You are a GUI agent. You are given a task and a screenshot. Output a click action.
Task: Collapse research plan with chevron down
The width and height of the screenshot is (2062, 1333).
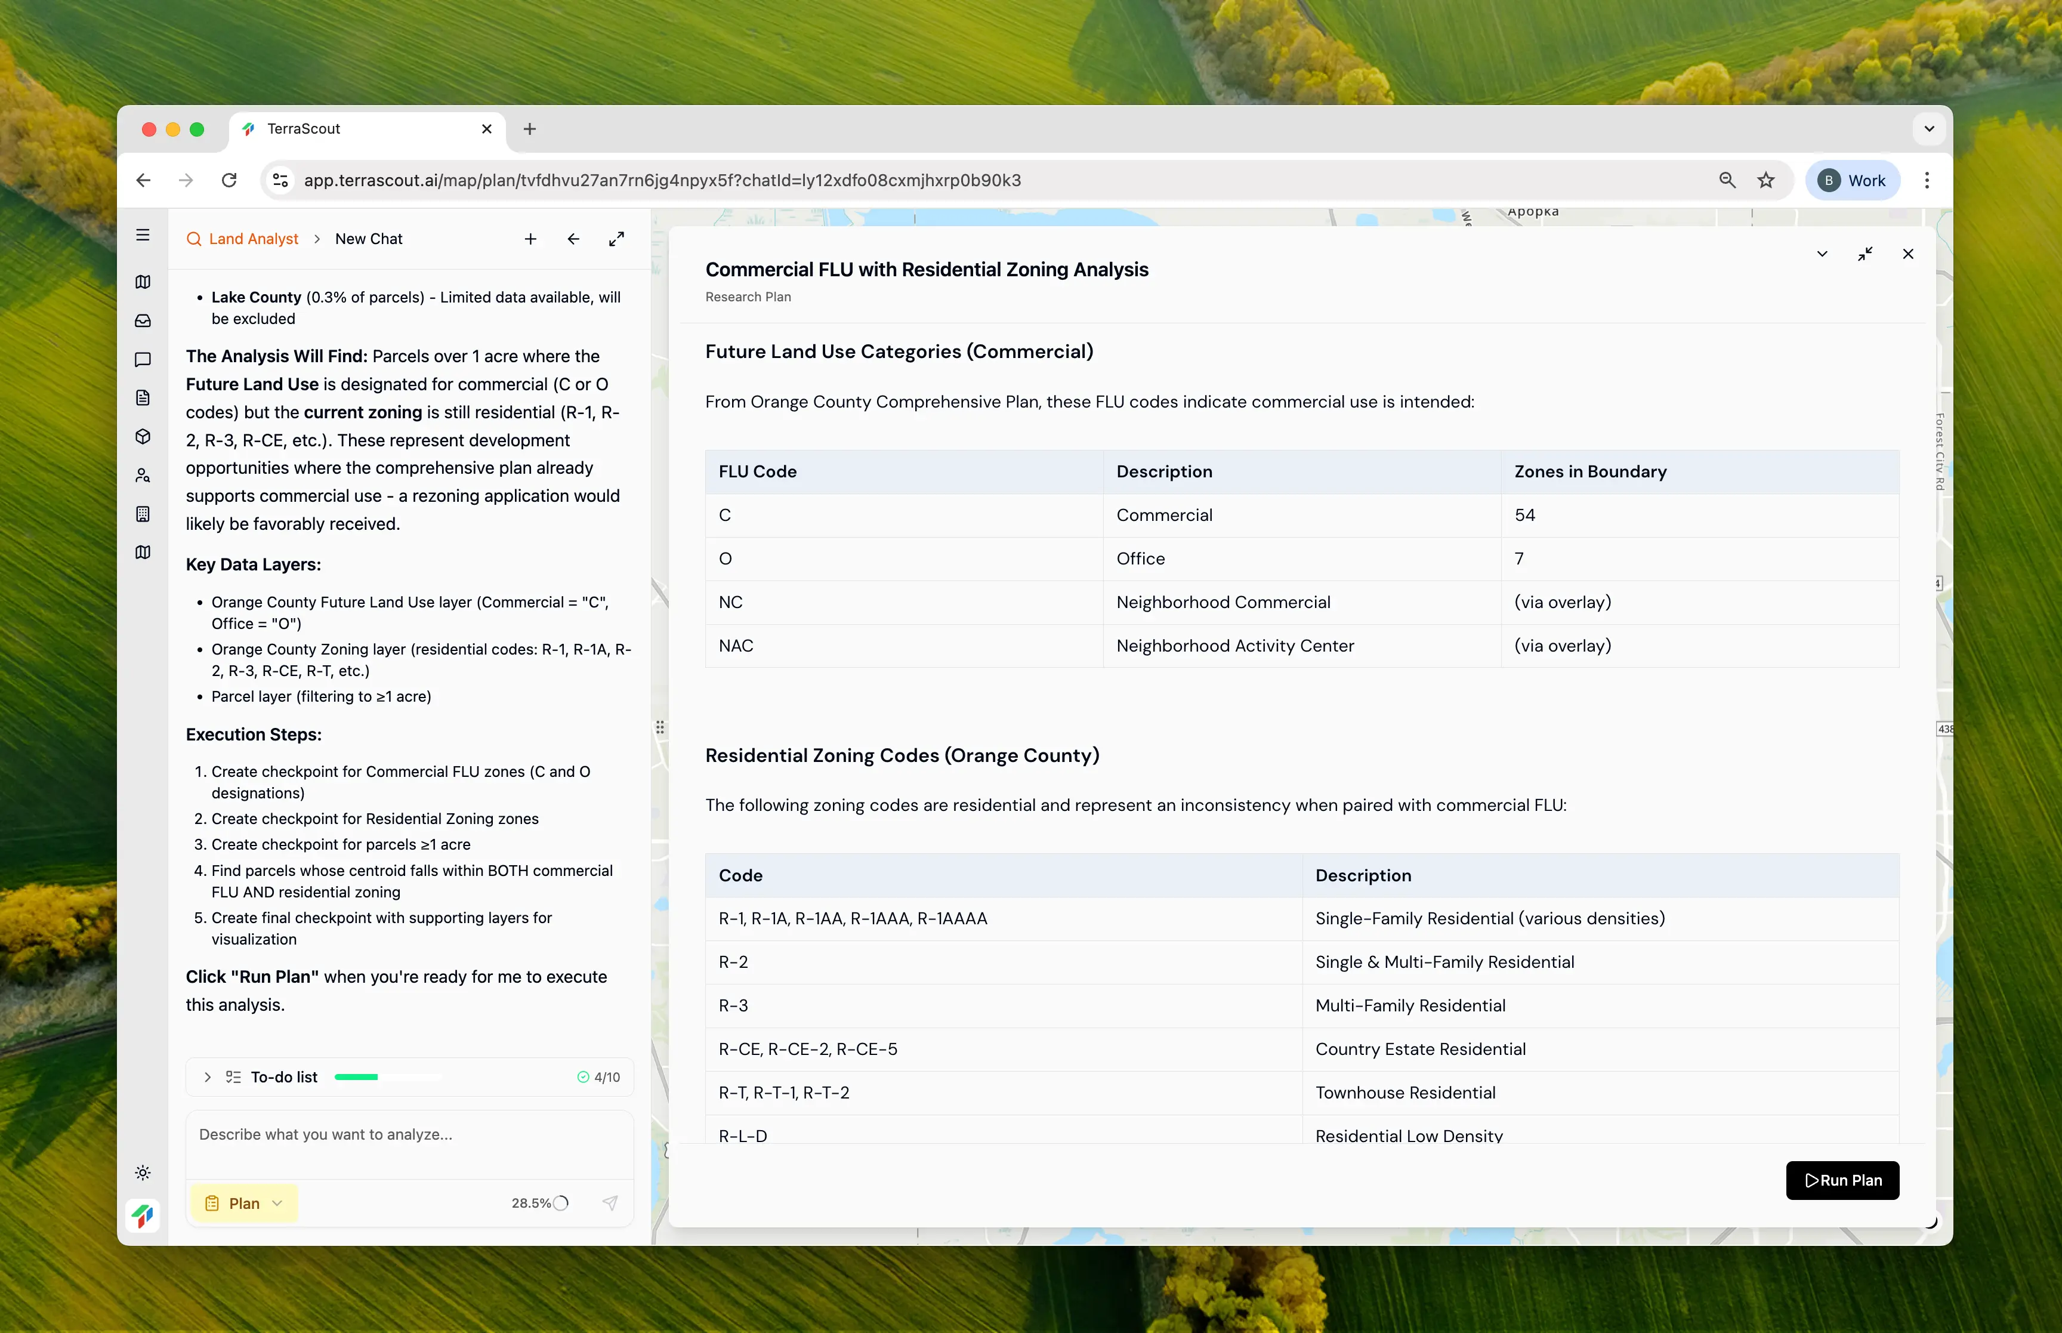pos(1822,254)
